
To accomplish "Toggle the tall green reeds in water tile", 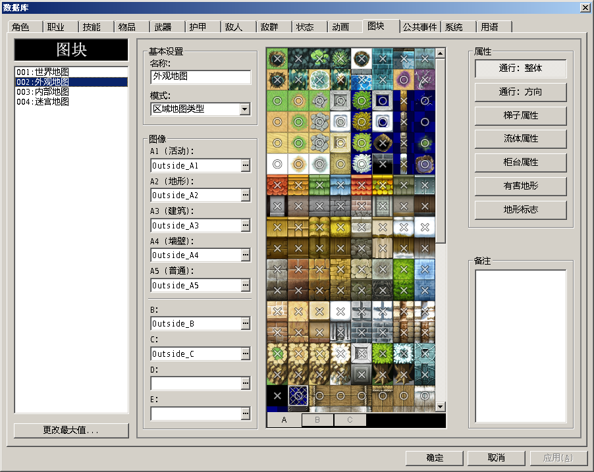I will tap(340, 59).
